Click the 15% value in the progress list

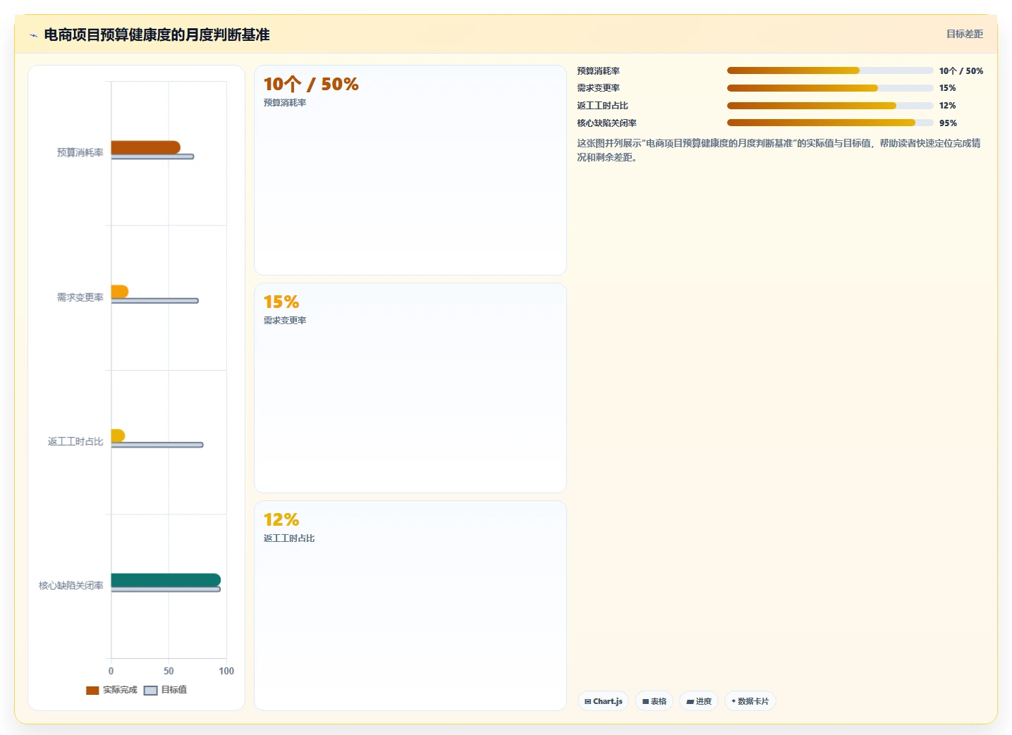(947, 88)
